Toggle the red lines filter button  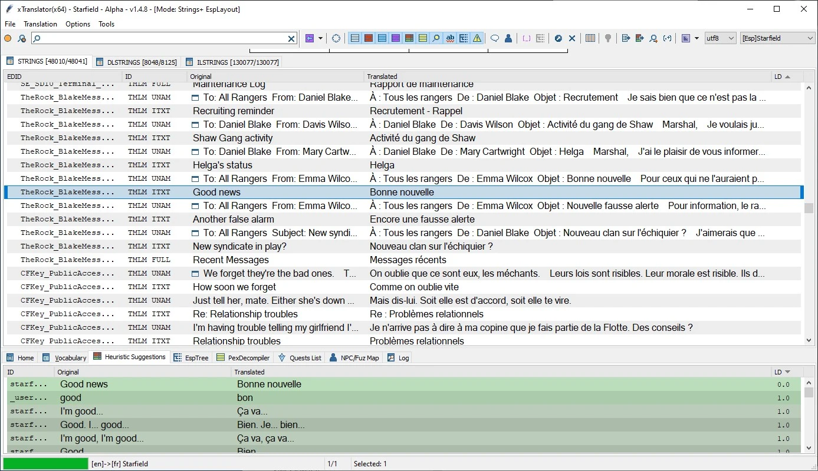pos(369,38)
